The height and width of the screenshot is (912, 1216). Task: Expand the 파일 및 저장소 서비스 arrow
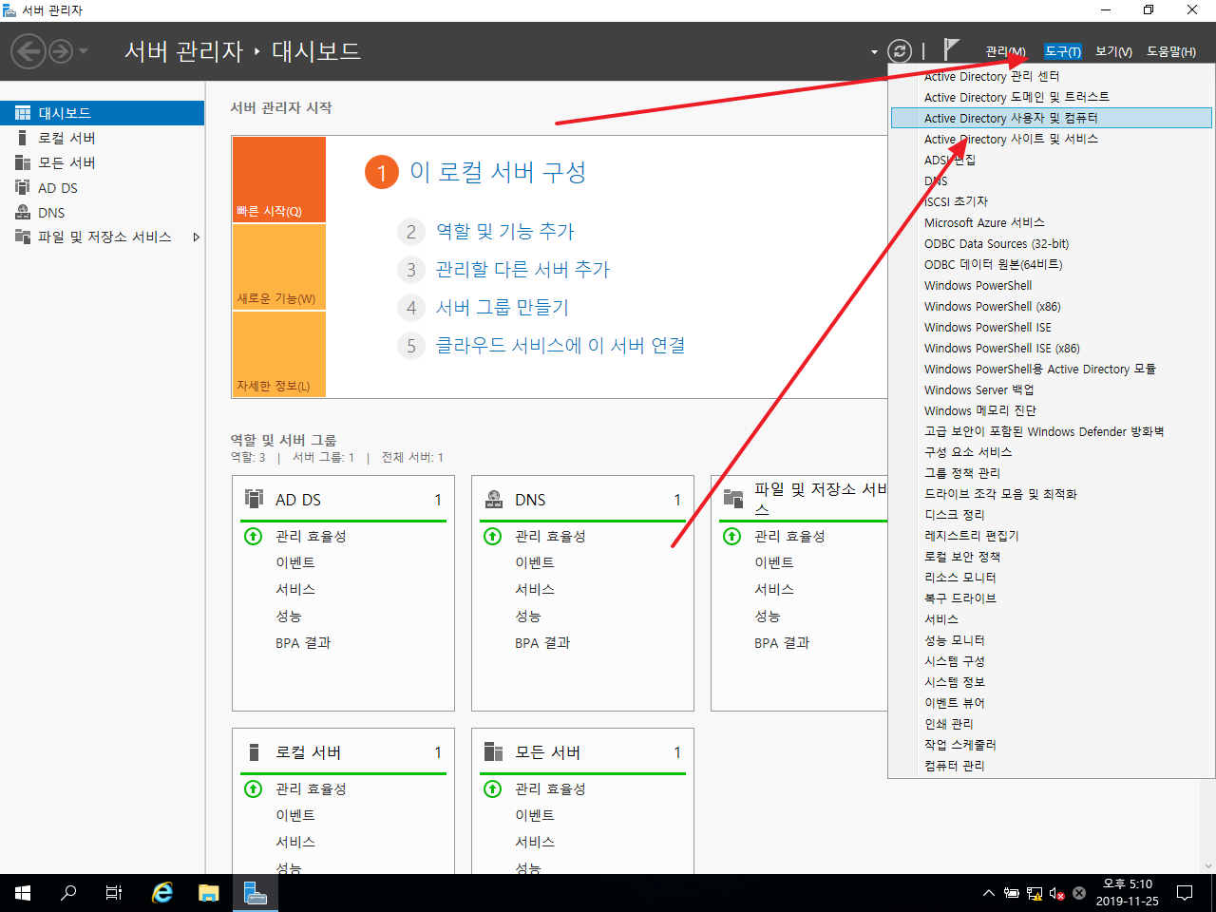tap(196, 237)
